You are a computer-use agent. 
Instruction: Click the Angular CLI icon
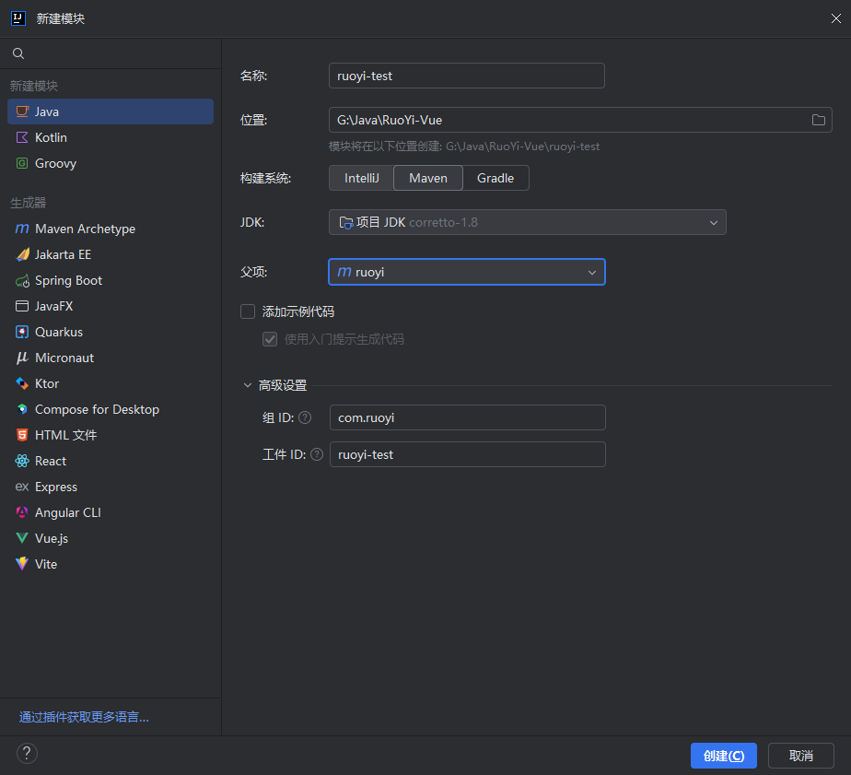click(22, 512)
